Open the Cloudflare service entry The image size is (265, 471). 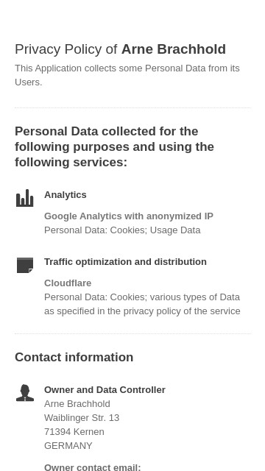pos(68,283)
